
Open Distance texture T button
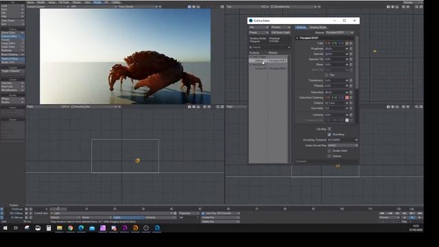pyautogui.click(x=351, y=103)
